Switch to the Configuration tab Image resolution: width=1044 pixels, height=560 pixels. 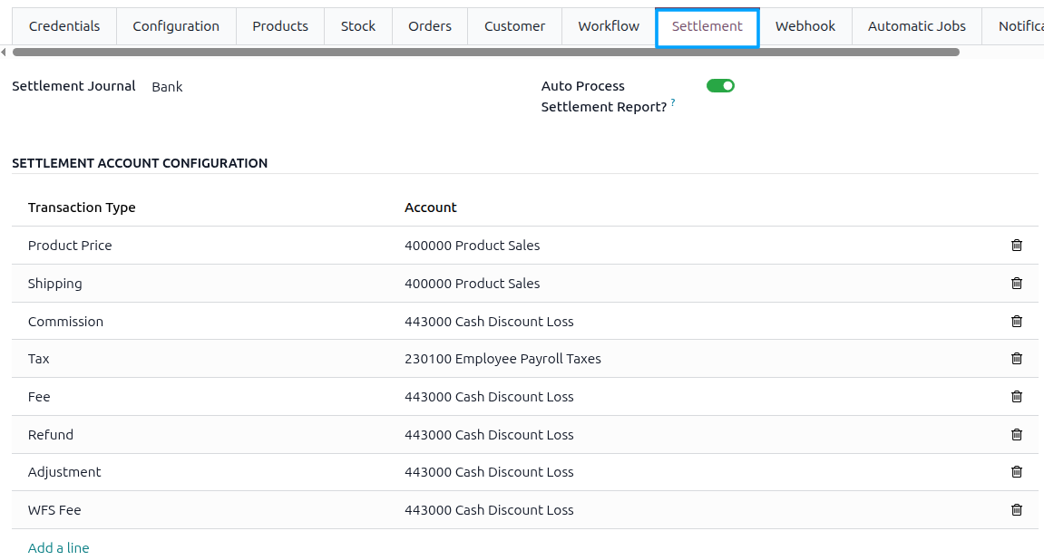click(x=176, y=26)
